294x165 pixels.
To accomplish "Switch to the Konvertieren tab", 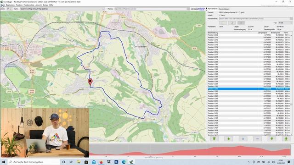I will [x=213, y=9].
